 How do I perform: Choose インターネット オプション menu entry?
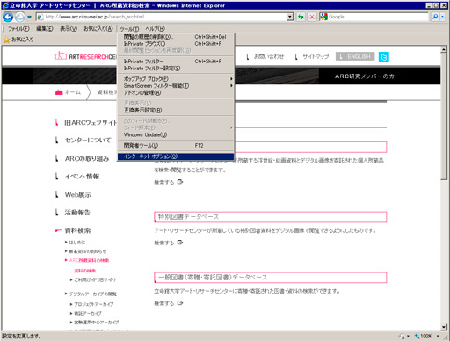[x=176, y=156]
